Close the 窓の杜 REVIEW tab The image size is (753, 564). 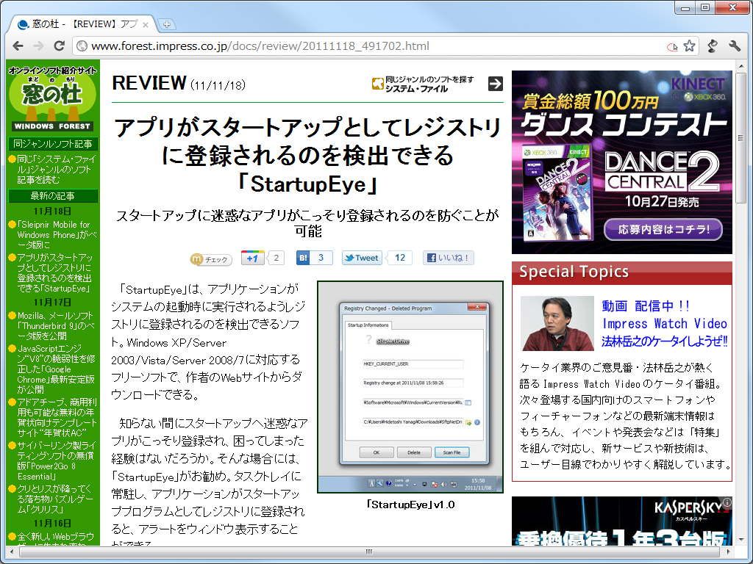146,24
